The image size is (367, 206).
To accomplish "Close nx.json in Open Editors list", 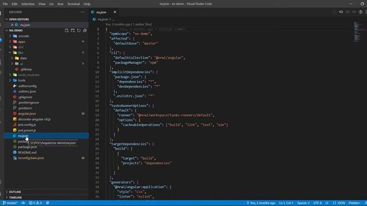I will click(x=12, y=25).
